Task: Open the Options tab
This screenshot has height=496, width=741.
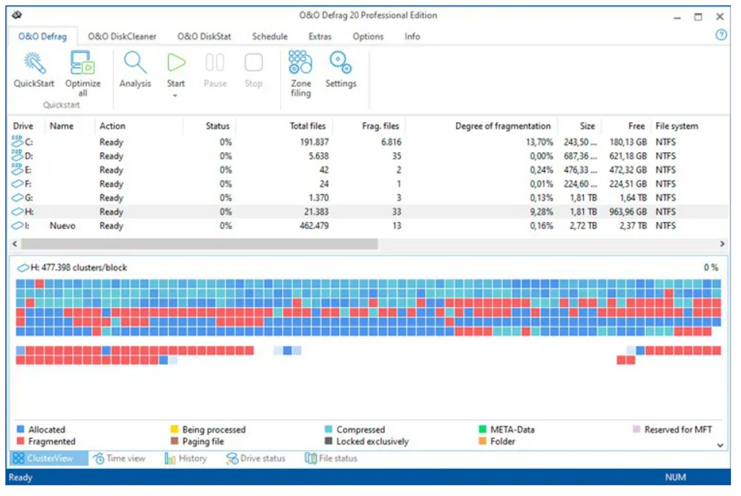Action: click(368, 36)
